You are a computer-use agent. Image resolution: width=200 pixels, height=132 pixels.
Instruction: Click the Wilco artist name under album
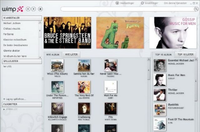tap(57, 76)
